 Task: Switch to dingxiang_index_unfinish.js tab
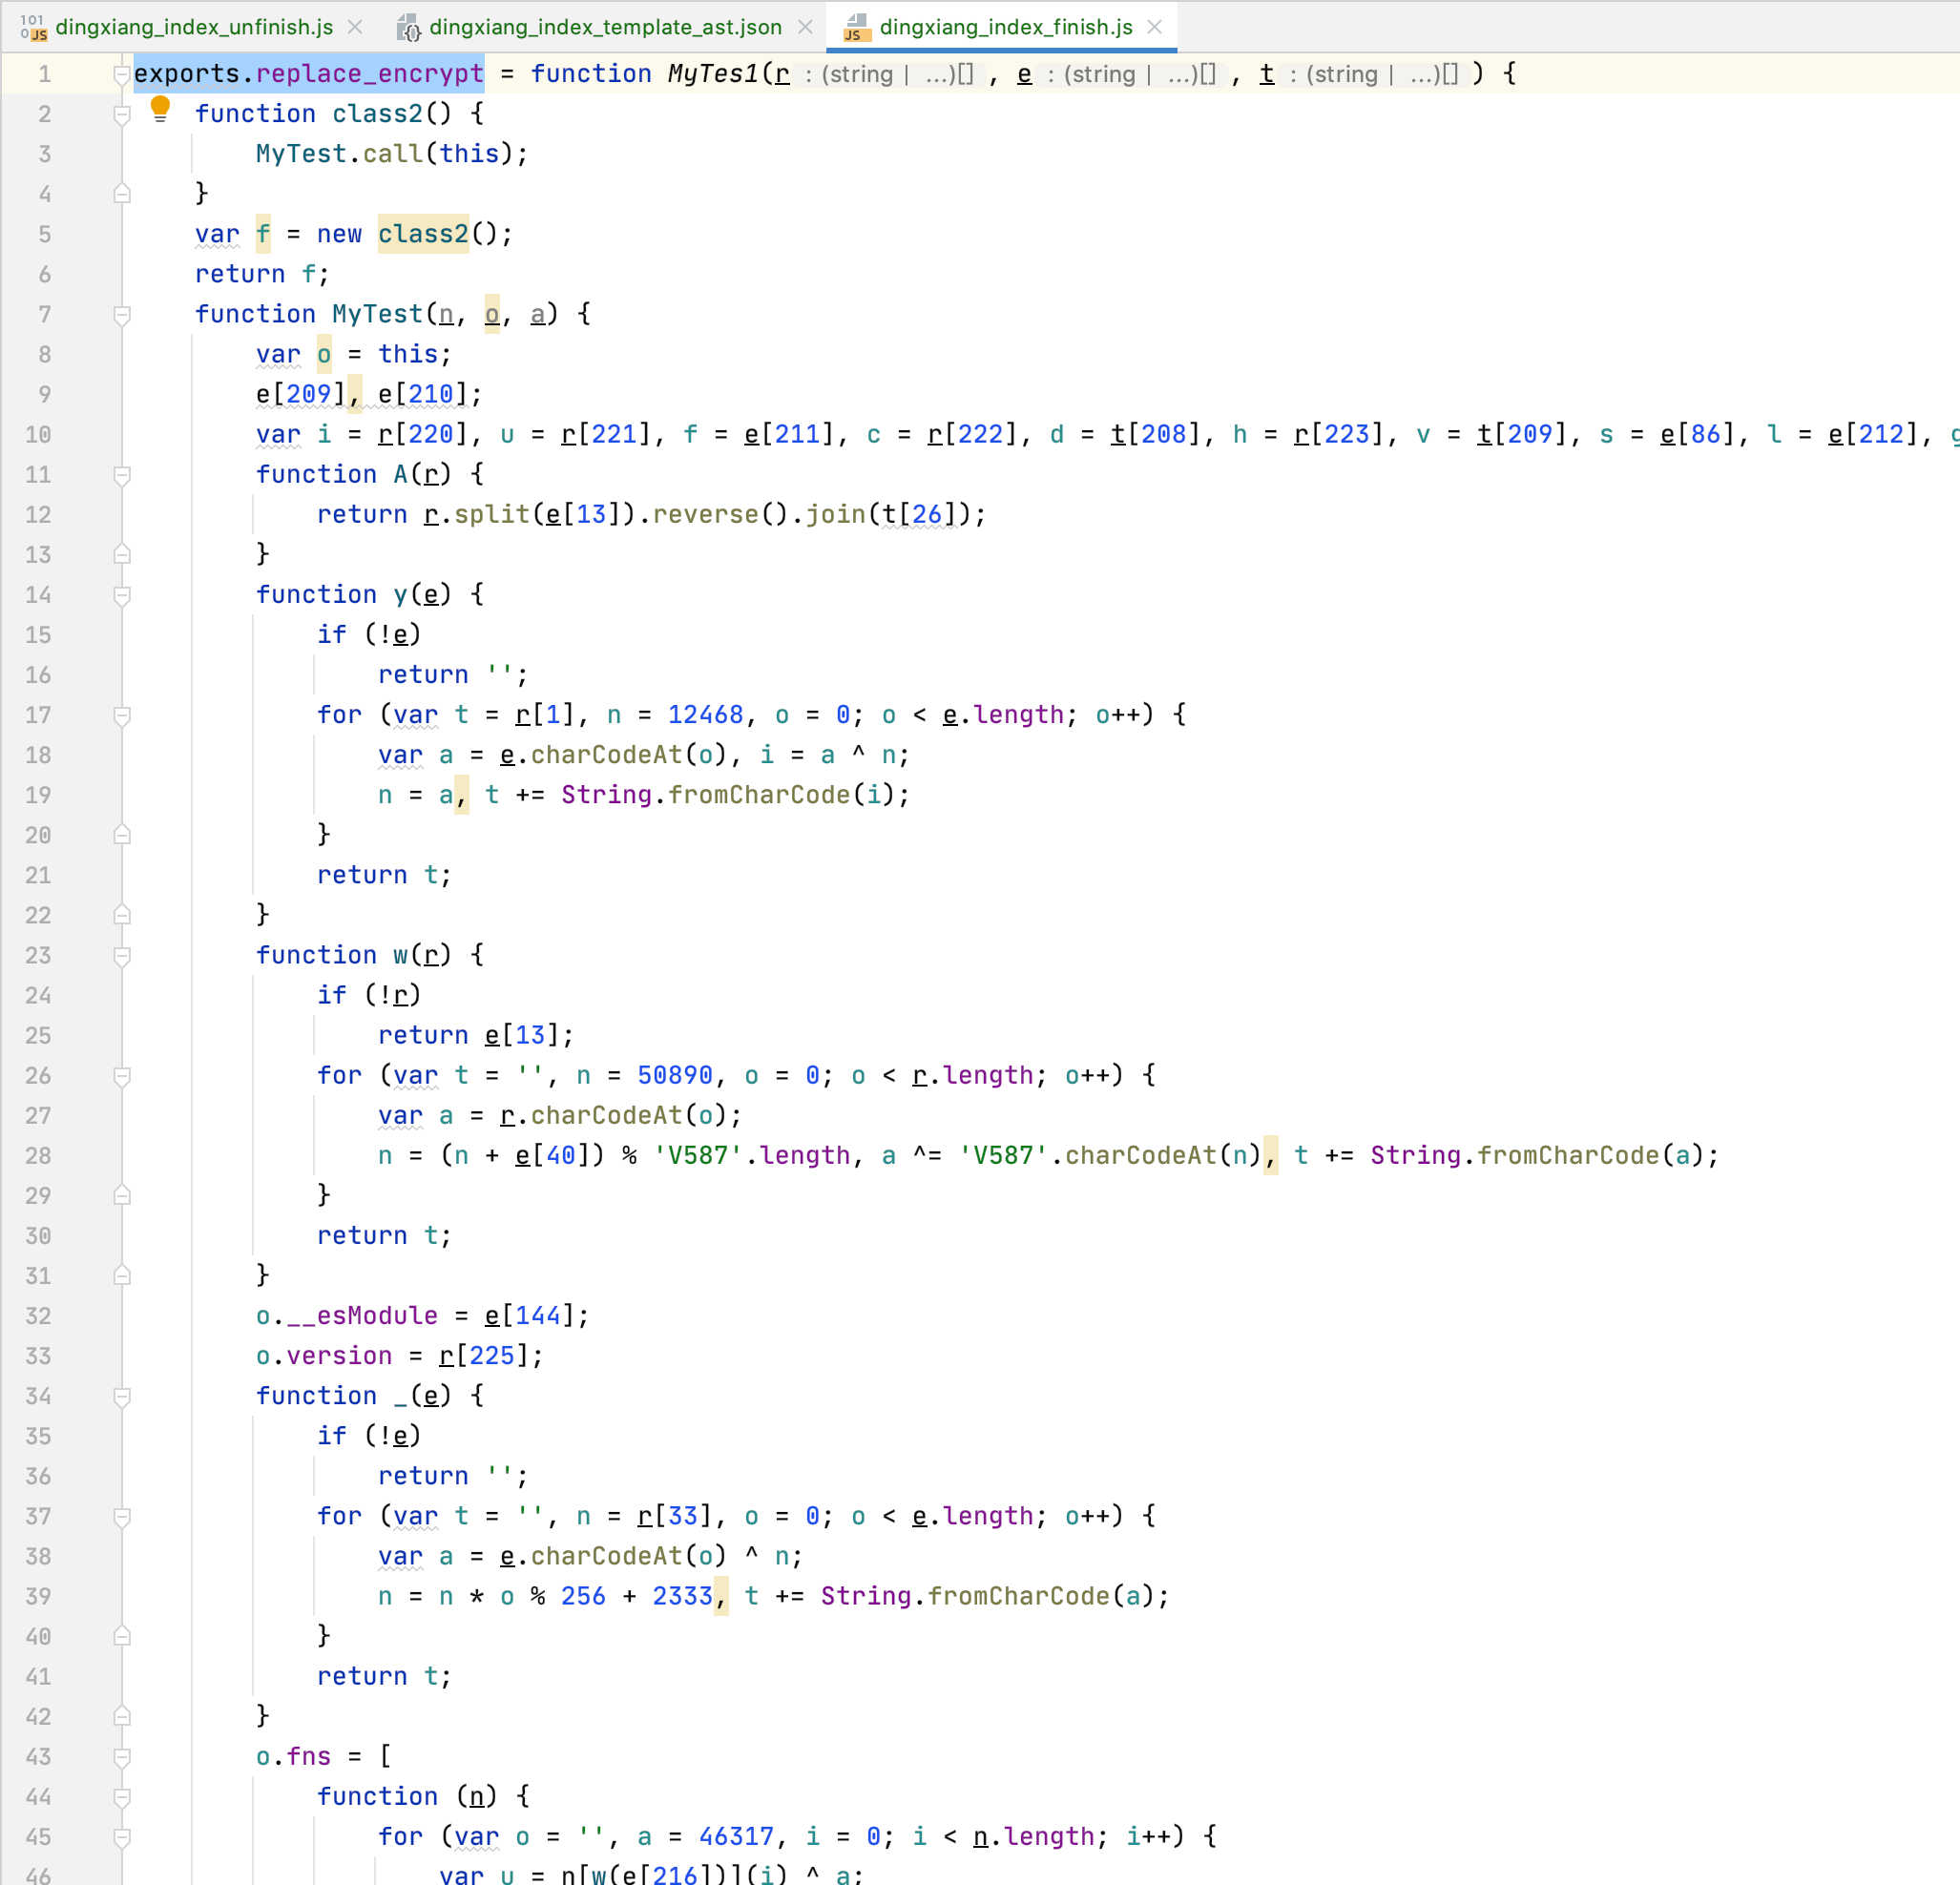193,27
